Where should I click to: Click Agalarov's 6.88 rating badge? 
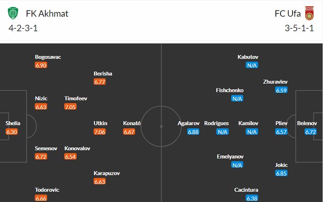point(193,132)
